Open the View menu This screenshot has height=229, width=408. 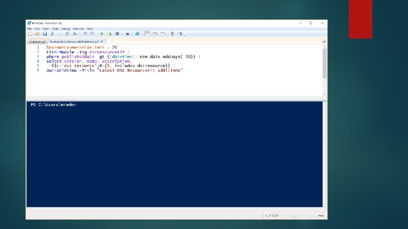tap(45, 29)
